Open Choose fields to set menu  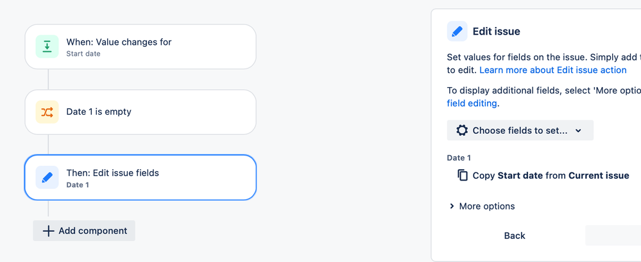coord(520,130)
